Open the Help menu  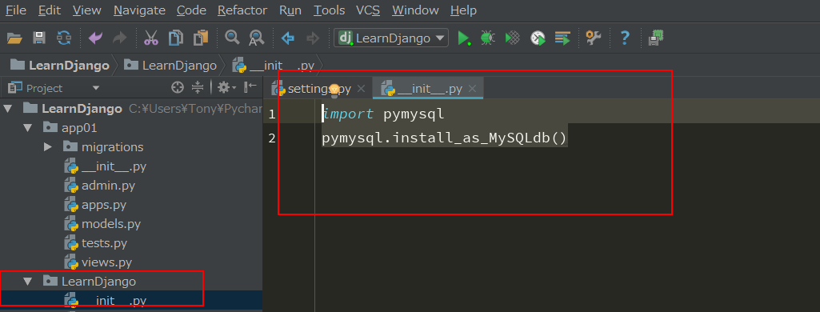[x=463, y=10]
